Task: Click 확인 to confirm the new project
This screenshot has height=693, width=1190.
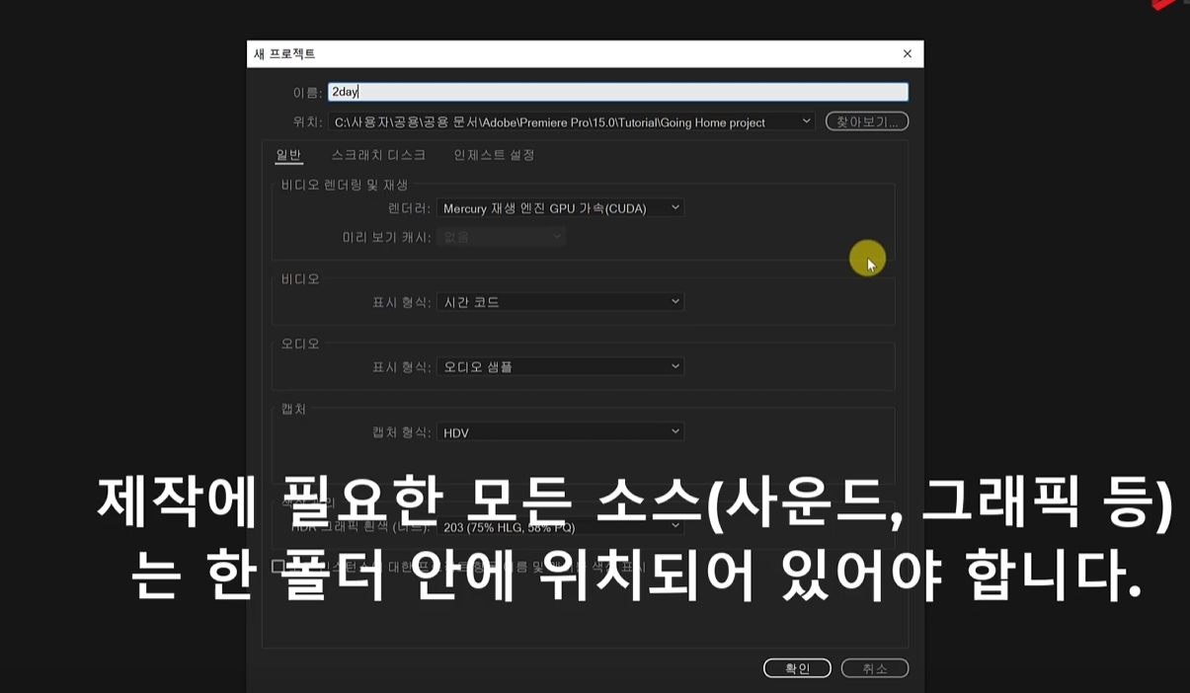Action: (797, 667)
